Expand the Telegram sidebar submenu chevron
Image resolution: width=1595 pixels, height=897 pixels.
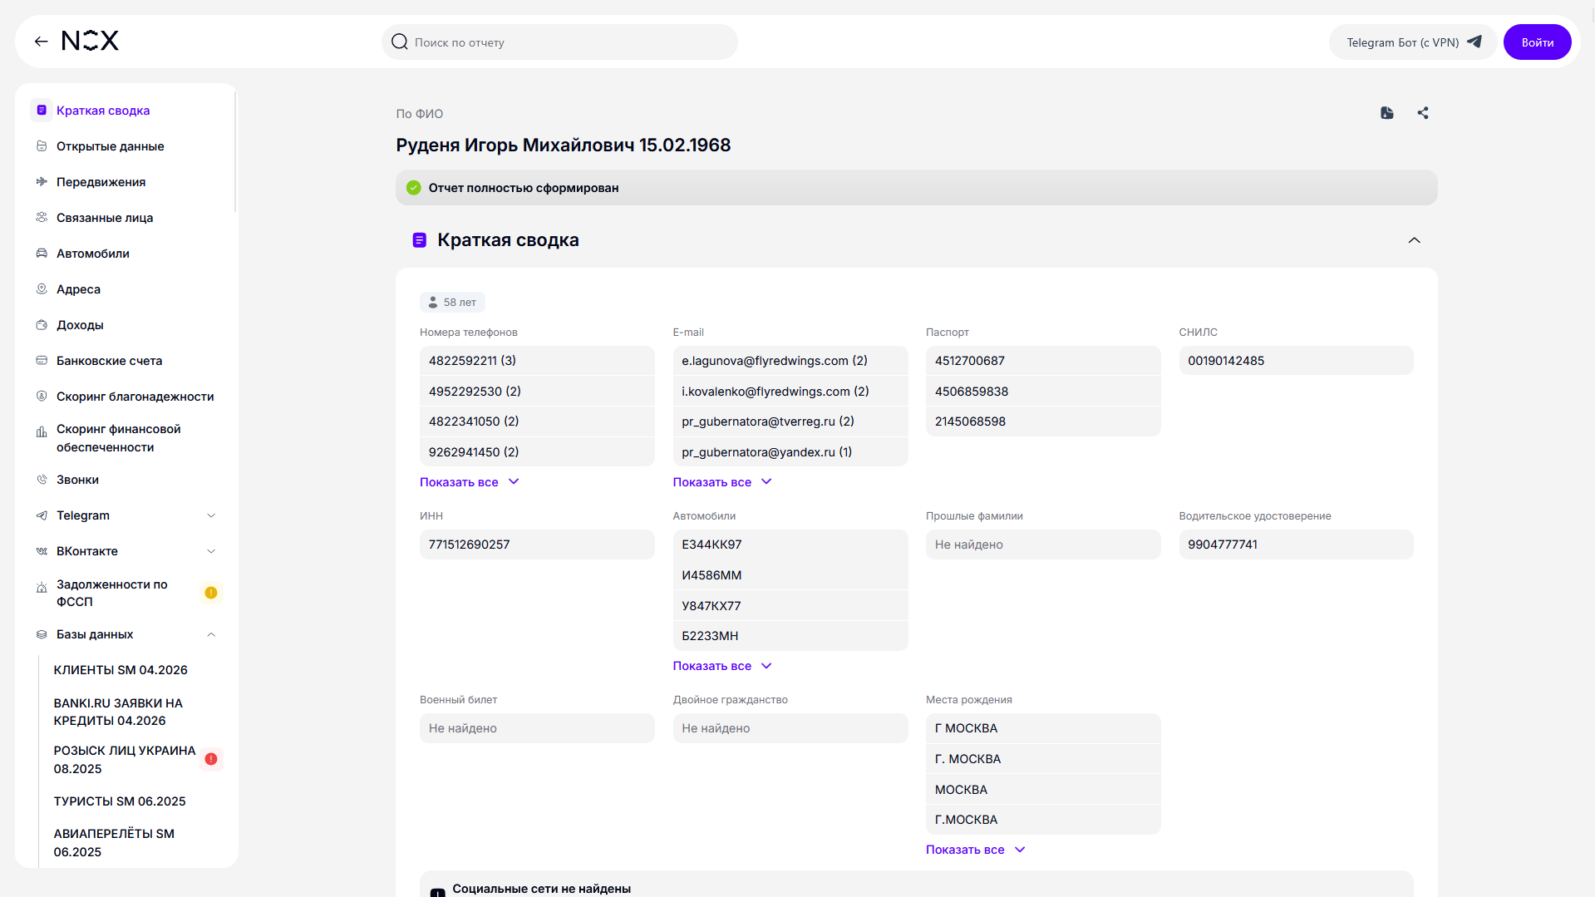(x=211, y=515)
